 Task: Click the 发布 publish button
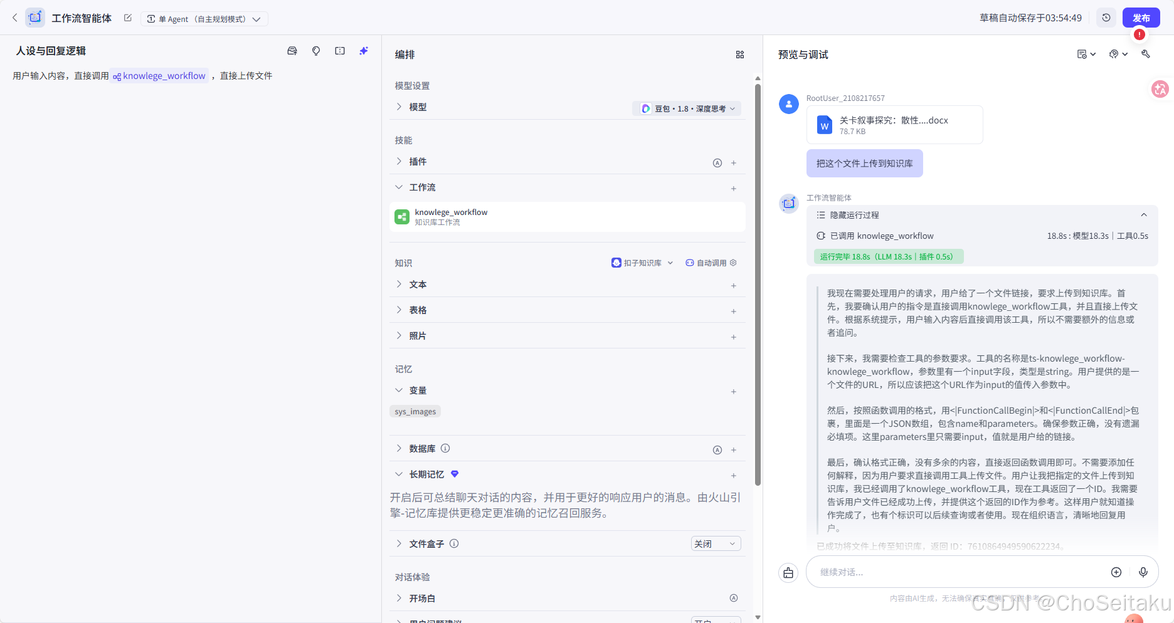click(1141, 18)
